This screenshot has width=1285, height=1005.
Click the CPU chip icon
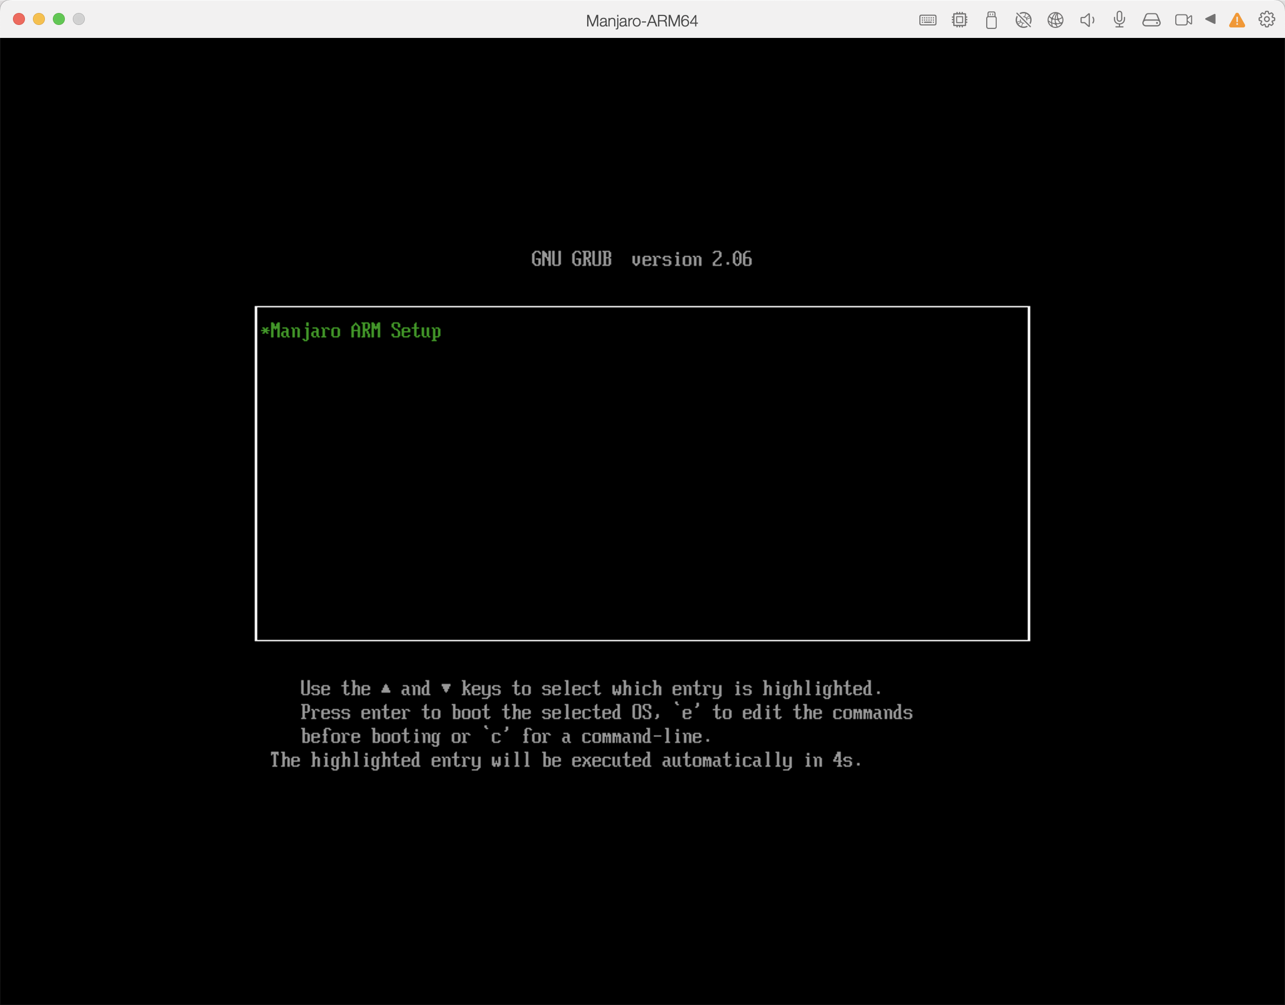tap(960, 20)
